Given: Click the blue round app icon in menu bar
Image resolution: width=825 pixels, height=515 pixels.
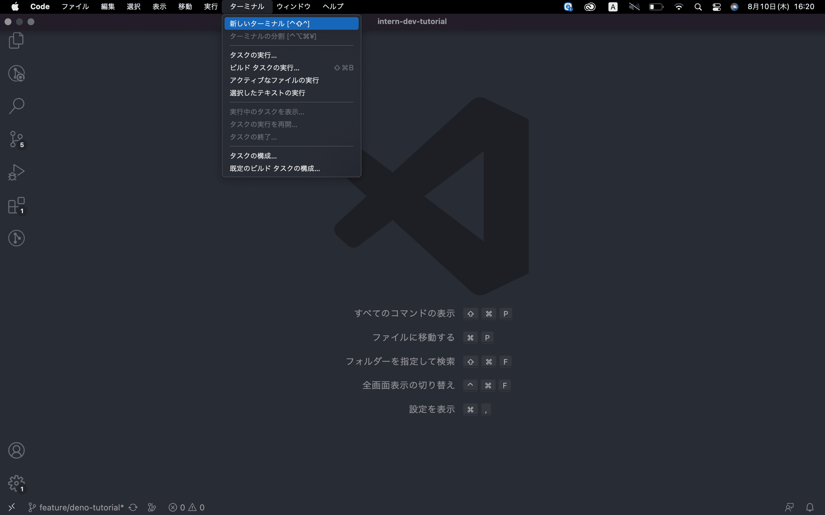Looking at the screenshot, I should coord(568,7).
